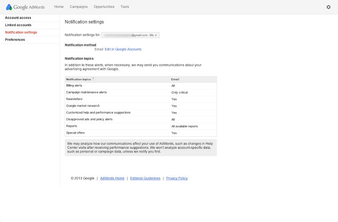Open Preferences in the sidebar

point(15,40)
